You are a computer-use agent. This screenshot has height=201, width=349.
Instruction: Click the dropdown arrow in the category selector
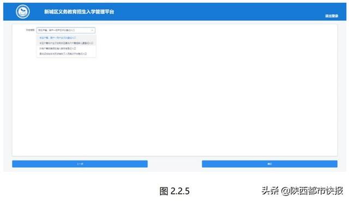click(92, 30)
